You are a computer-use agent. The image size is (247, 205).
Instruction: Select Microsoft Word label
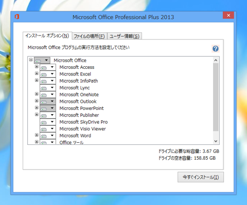click(x=75, y=136)
